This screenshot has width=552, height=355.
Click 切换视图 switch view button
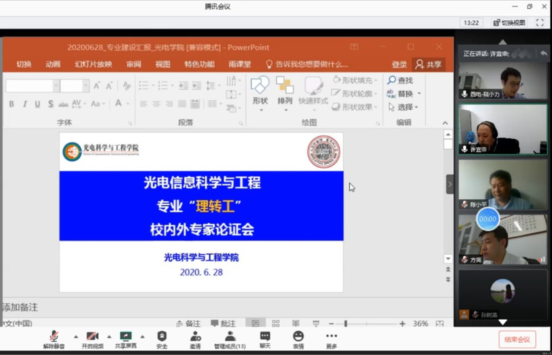[x=508, y=23]
